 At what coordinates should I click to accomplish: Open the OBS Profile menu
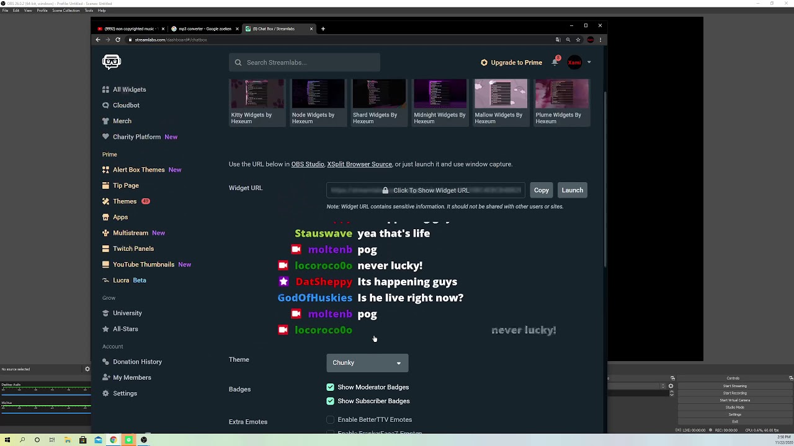click(42, 11)
